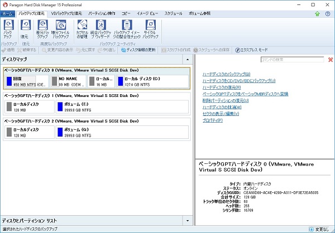
Task: Click the 復元 (Restore) ribbon icon
Action: point(26,29)
